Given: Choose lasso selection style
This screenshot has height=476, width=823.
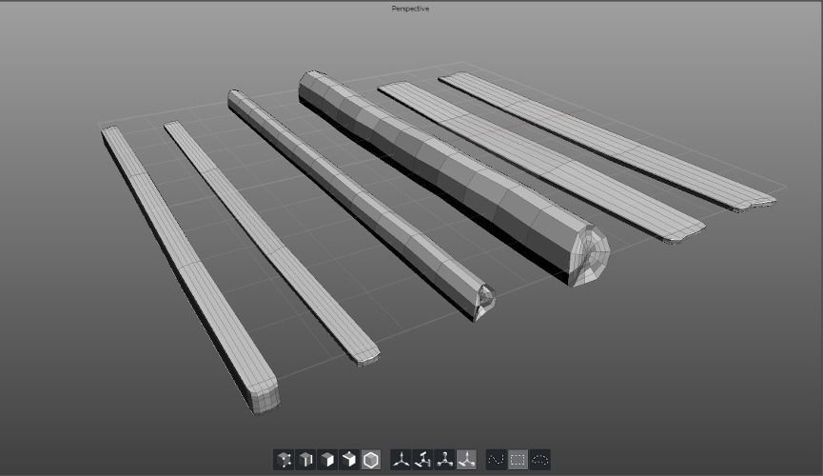Looking at the screenshot, I should tap(540, 460).
